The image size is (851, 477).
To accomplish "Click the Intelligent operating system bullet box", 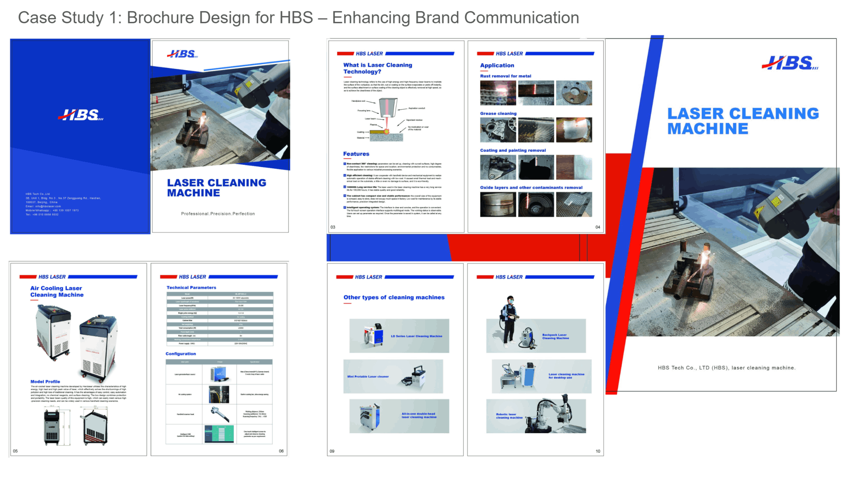I will pos(345,207).
